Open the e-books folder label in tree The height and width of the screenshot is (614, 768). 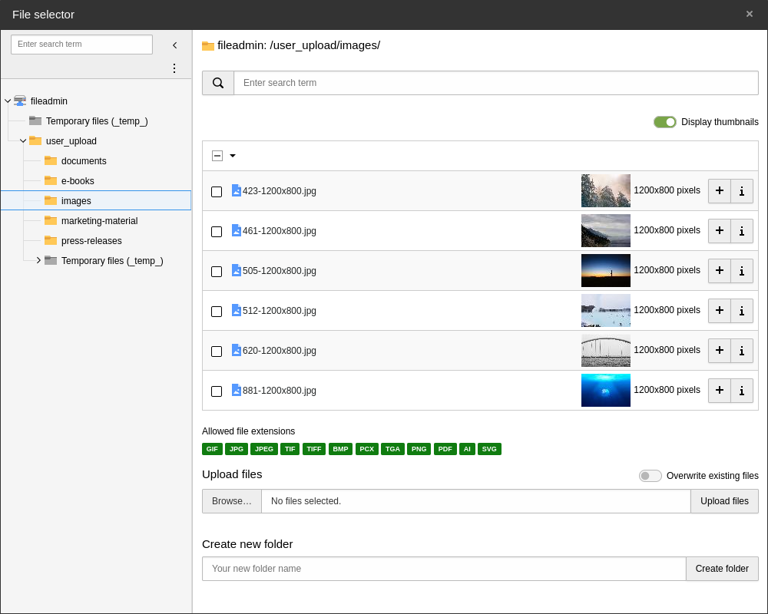78,181
